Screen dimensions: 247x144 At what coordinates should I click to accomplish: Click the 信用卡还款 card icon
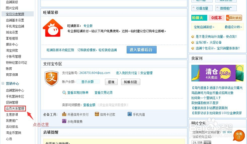(97, 114)
